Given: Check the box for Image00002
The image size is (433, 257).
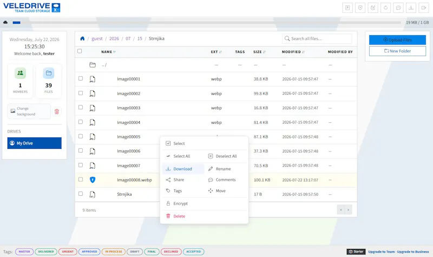Looking at the screenshot, I should tap(80, 93).
